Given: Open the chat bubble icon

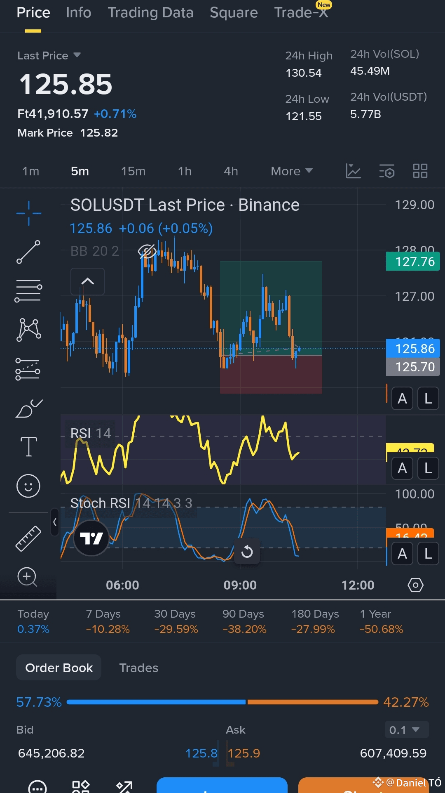Looking at the screenshot, I should 37,787.
